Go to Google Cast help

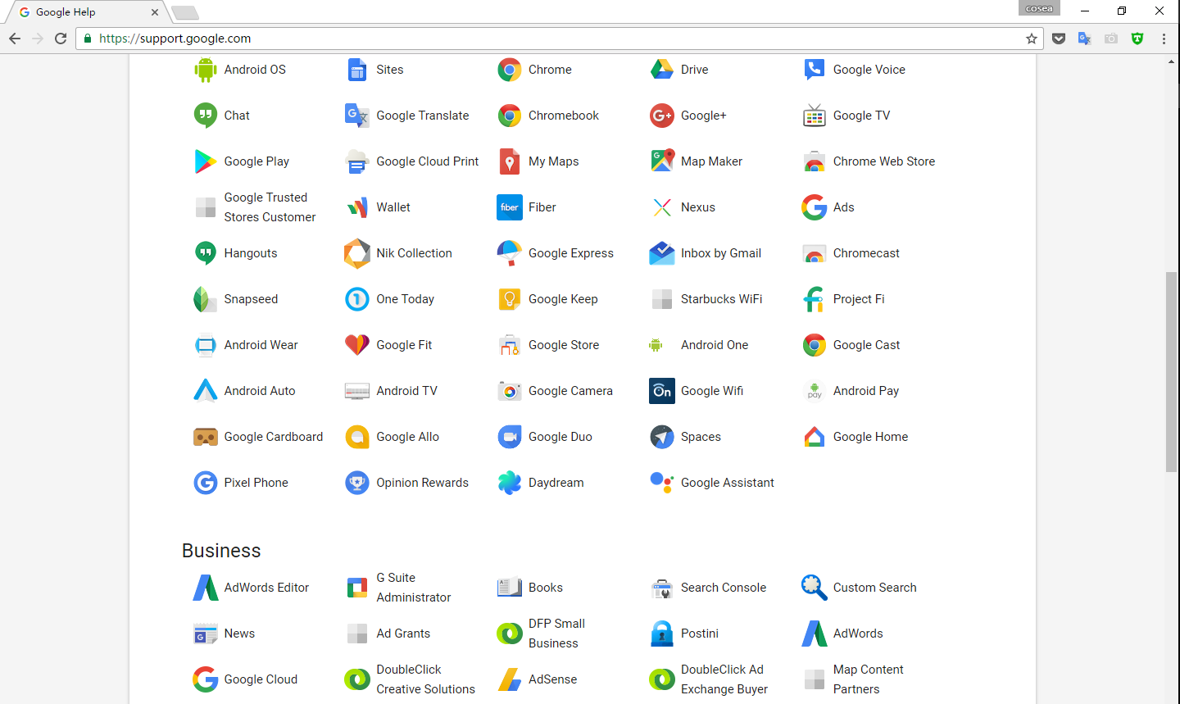click(866, 345)
